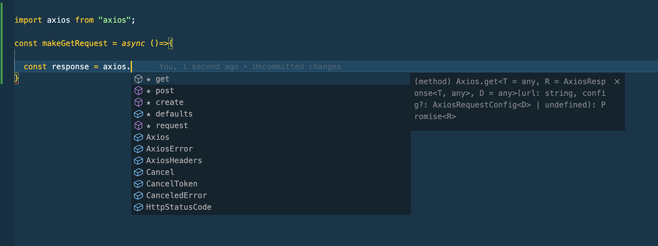Click the 'You, 1 second ago' blame text
Image resolution: width=658 pixels, height=246 pixels.
[199, 67]
